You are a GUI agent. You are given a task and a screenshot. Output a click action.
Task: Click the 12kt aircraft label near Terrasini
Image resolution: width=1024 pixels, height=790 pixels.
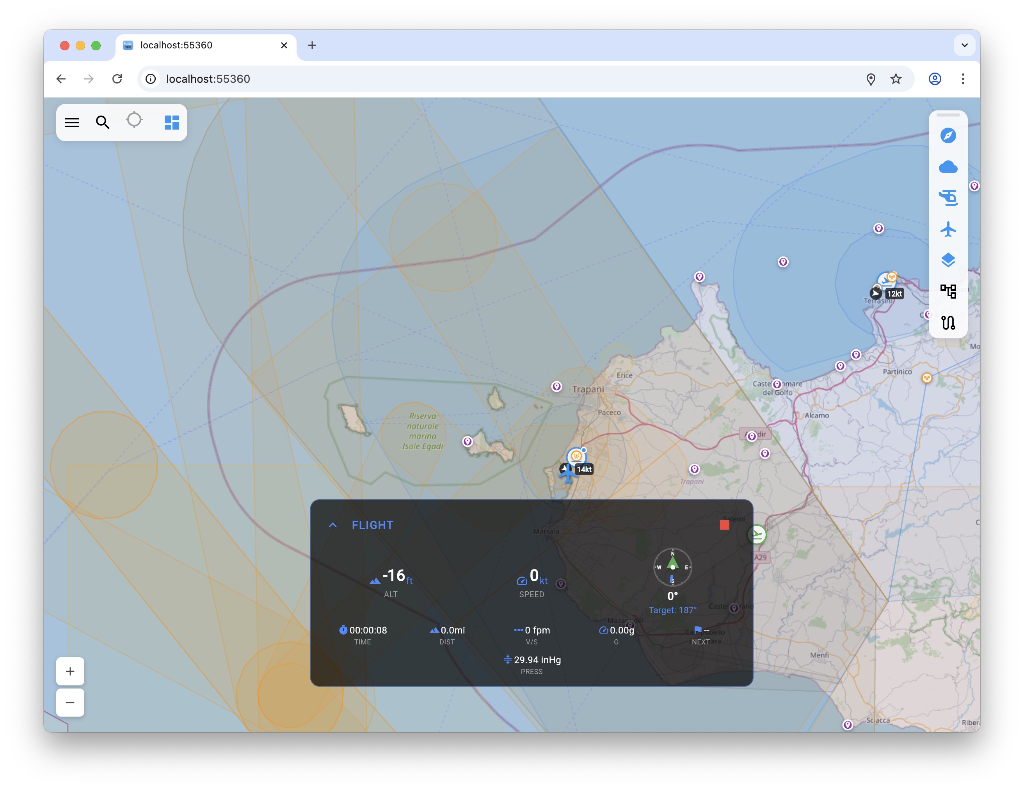[x=894, y=294]
